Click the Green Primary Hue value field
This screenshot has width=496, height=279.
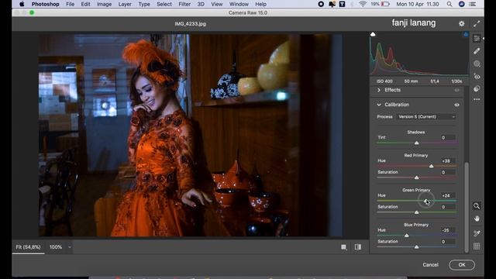(448, 195)
